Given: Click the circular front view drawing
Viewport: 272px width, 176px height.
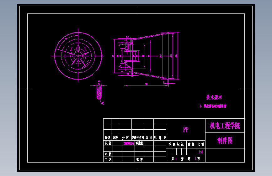Looking at the screenshot, I should coord(78,56).
